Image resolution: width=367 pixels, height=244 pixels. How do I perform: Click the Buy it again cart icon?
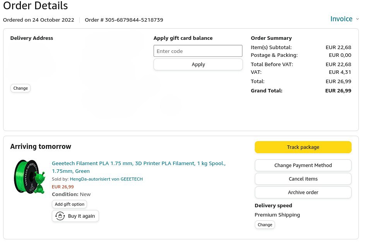[60, 216]
